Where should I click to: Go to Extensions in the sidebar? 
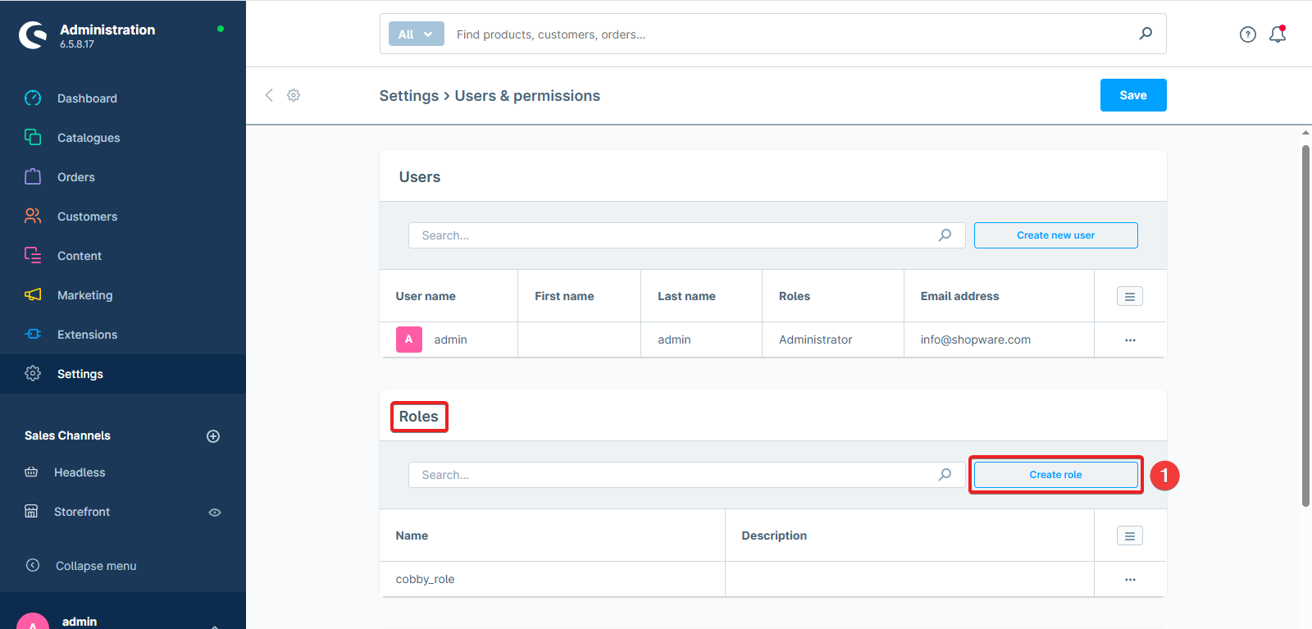point(87,335)
